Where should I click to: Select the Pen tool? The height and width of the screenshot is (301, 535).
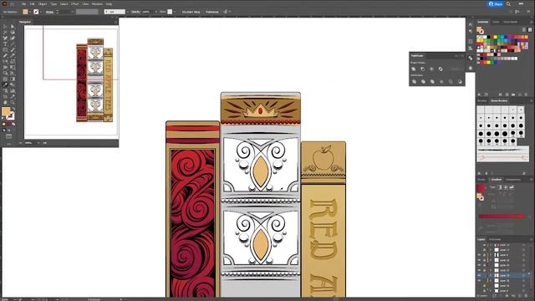pos(6,38)
